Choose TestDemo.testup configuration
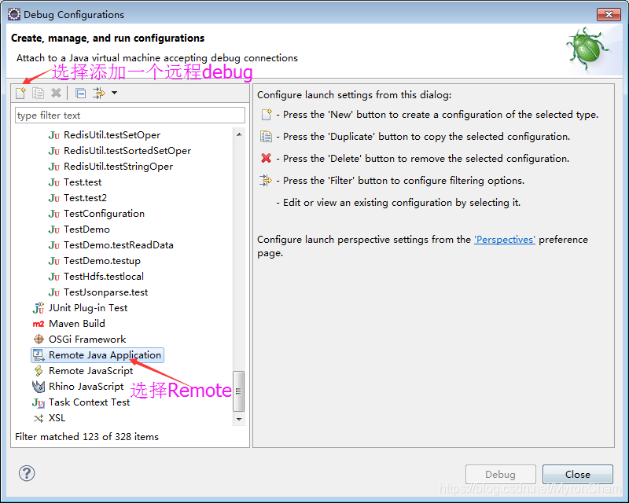The image size is (629, 503). tap(102, 261)
